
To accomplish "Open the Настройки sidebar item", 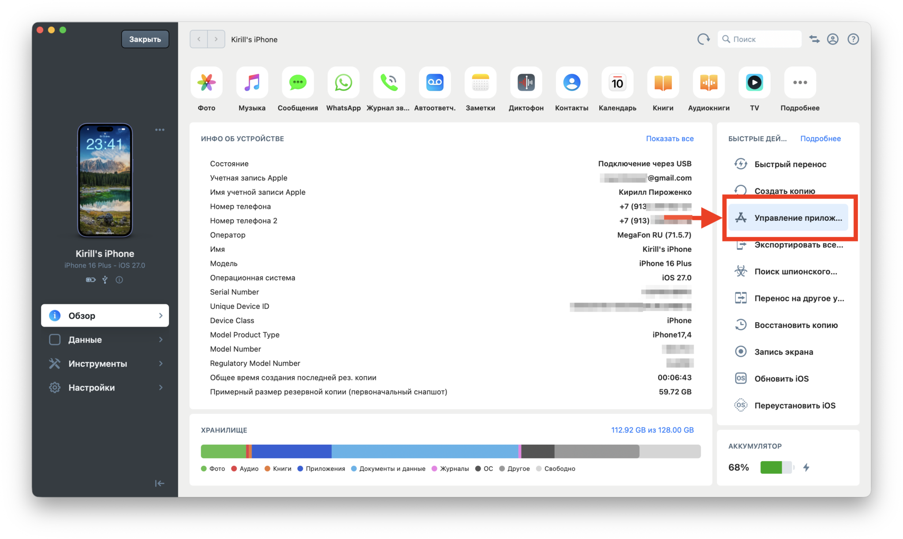I will pyautogui.click(x=105, y=387).
